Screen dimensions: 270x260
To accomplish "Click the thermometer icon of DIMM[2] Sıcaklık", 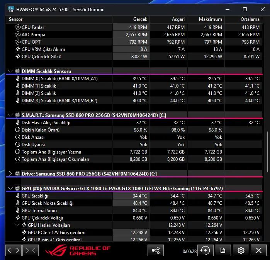I will [x=18, y=93].
